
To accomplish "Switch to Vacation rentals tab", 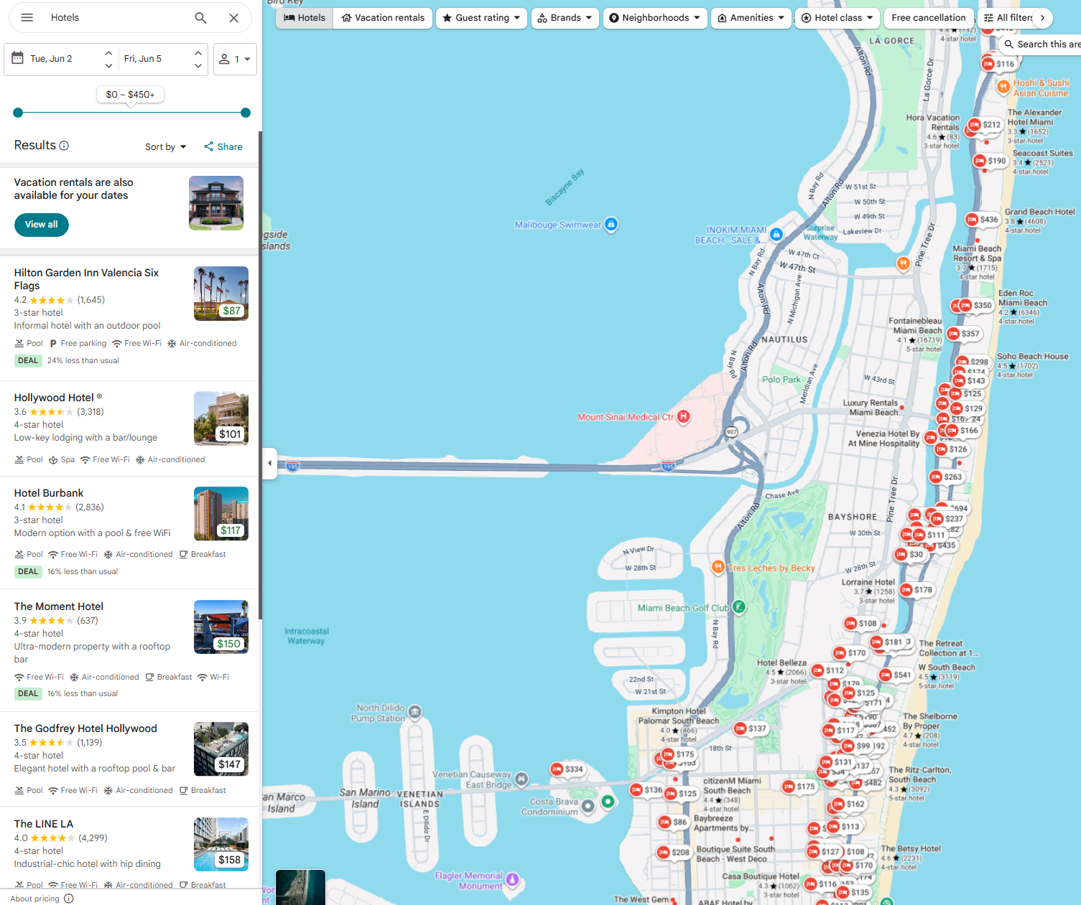I will pyautogui.click(x=383, y=18).
